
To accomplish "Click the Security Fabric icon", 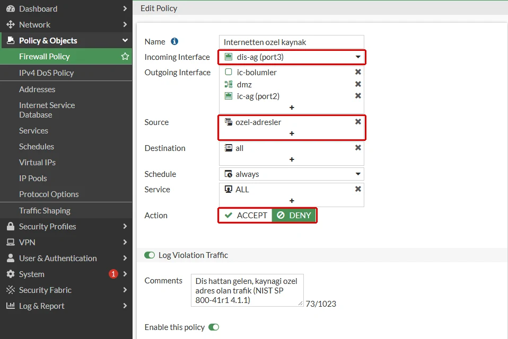I will point(11,290).
